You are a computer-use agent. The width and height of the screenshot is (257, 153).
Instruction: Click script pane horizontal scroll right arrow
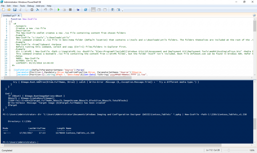pos(252,78)
